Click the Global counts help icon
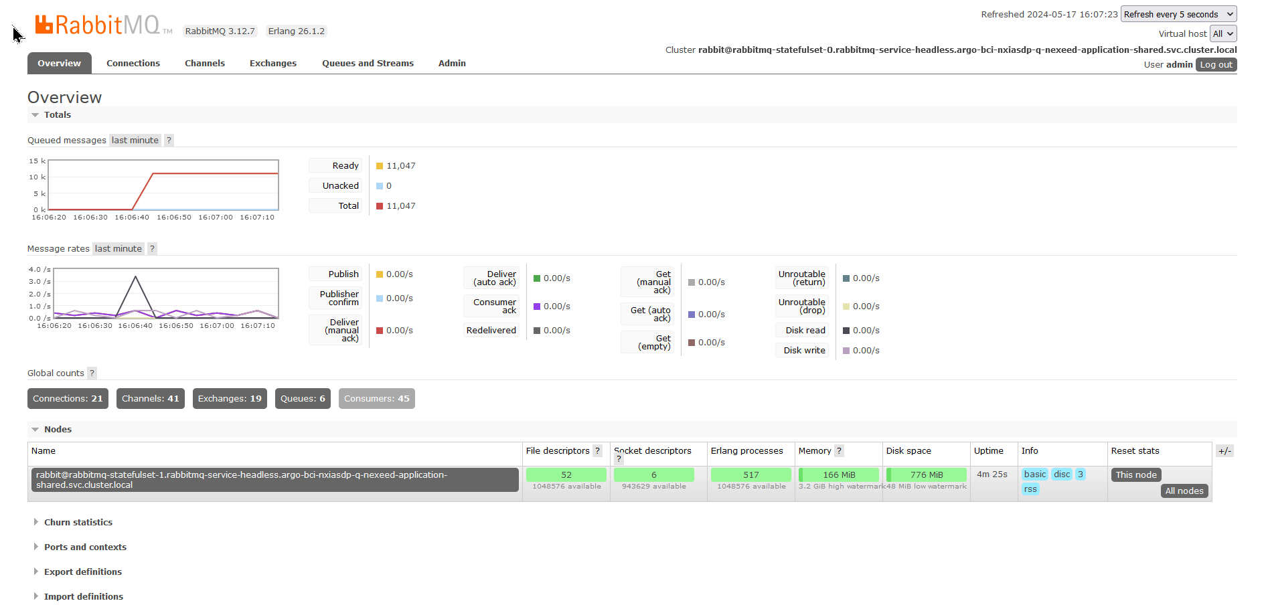Image resolution: width=1266 pixels, height=605 pixels. coord(92,373)
